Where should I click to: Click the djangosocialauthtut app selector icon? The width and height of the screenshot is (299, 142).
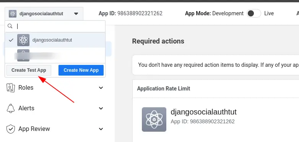pyautogui.click(x=13, y=14)
